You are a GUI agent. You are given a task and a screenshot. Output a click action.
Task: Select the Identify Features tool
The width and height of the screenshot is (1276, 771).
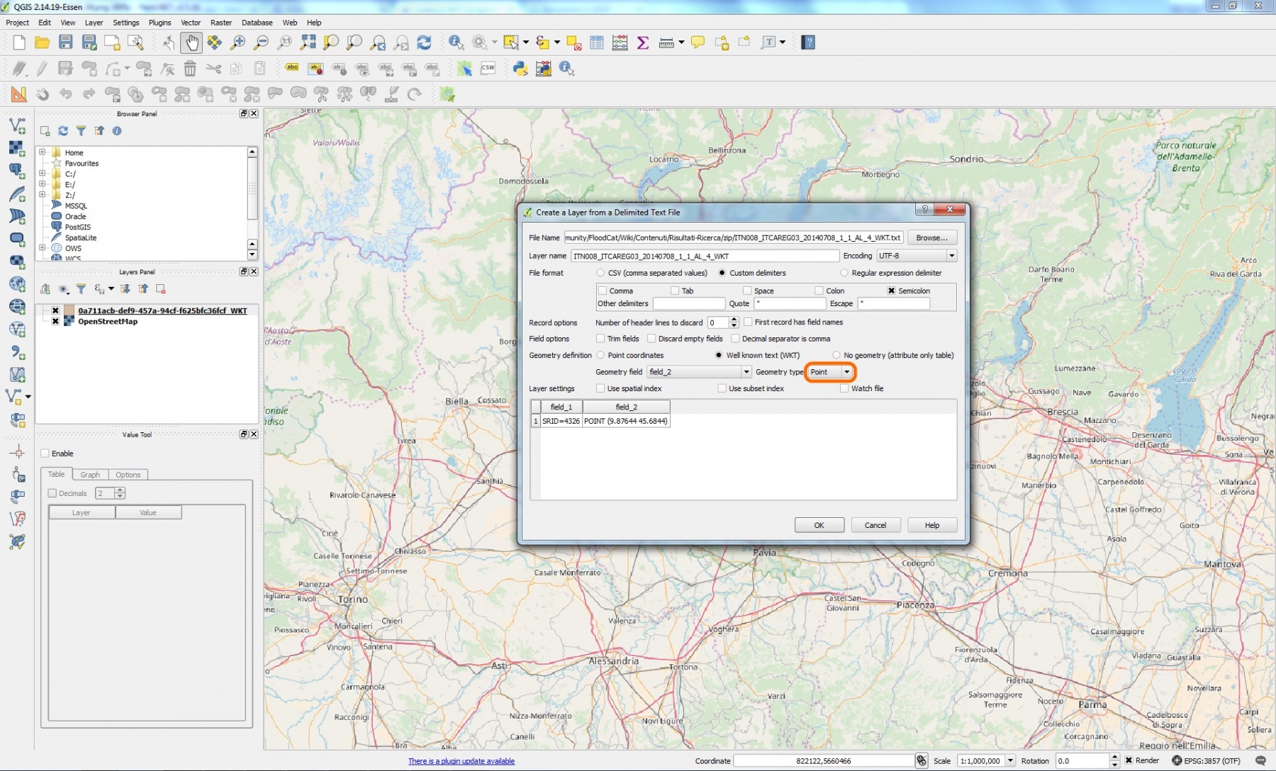455,43
